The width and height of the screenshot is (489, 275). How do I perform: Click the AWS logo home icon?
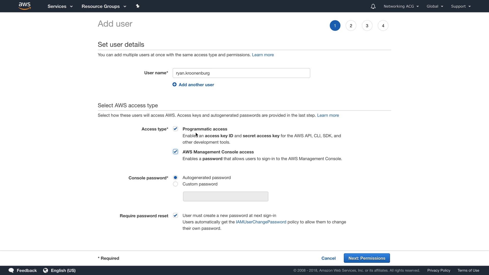(x=25, y=6)
